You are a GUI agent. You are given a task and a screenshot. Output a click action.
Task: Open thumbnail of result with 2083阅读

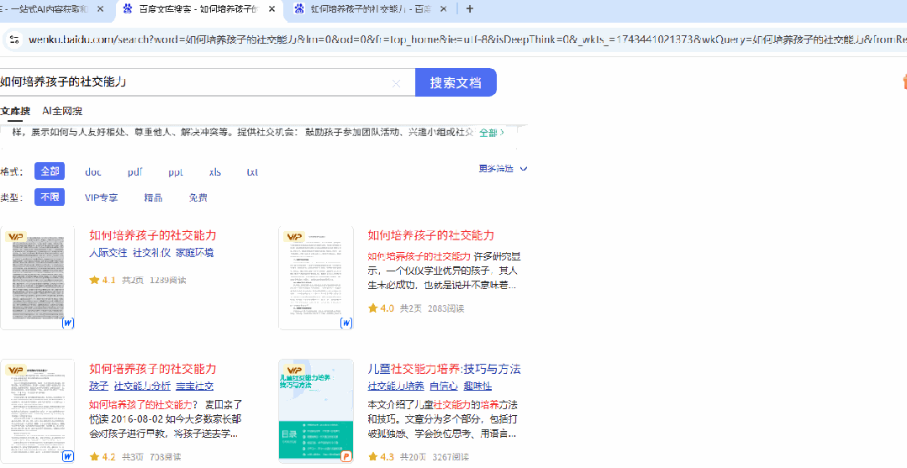click(x=316, y=277)
